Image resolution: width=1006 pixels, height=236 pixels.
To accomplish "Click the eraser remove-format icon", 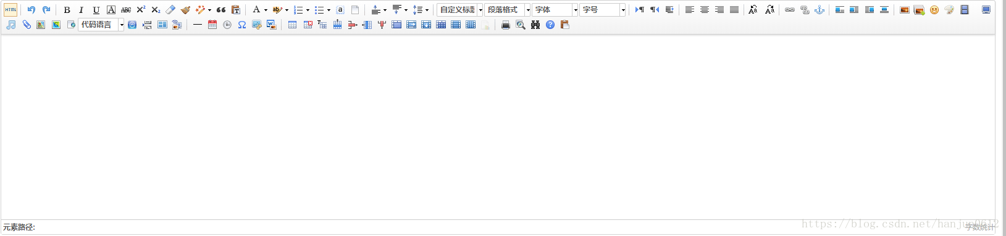I will pos(170,10).
